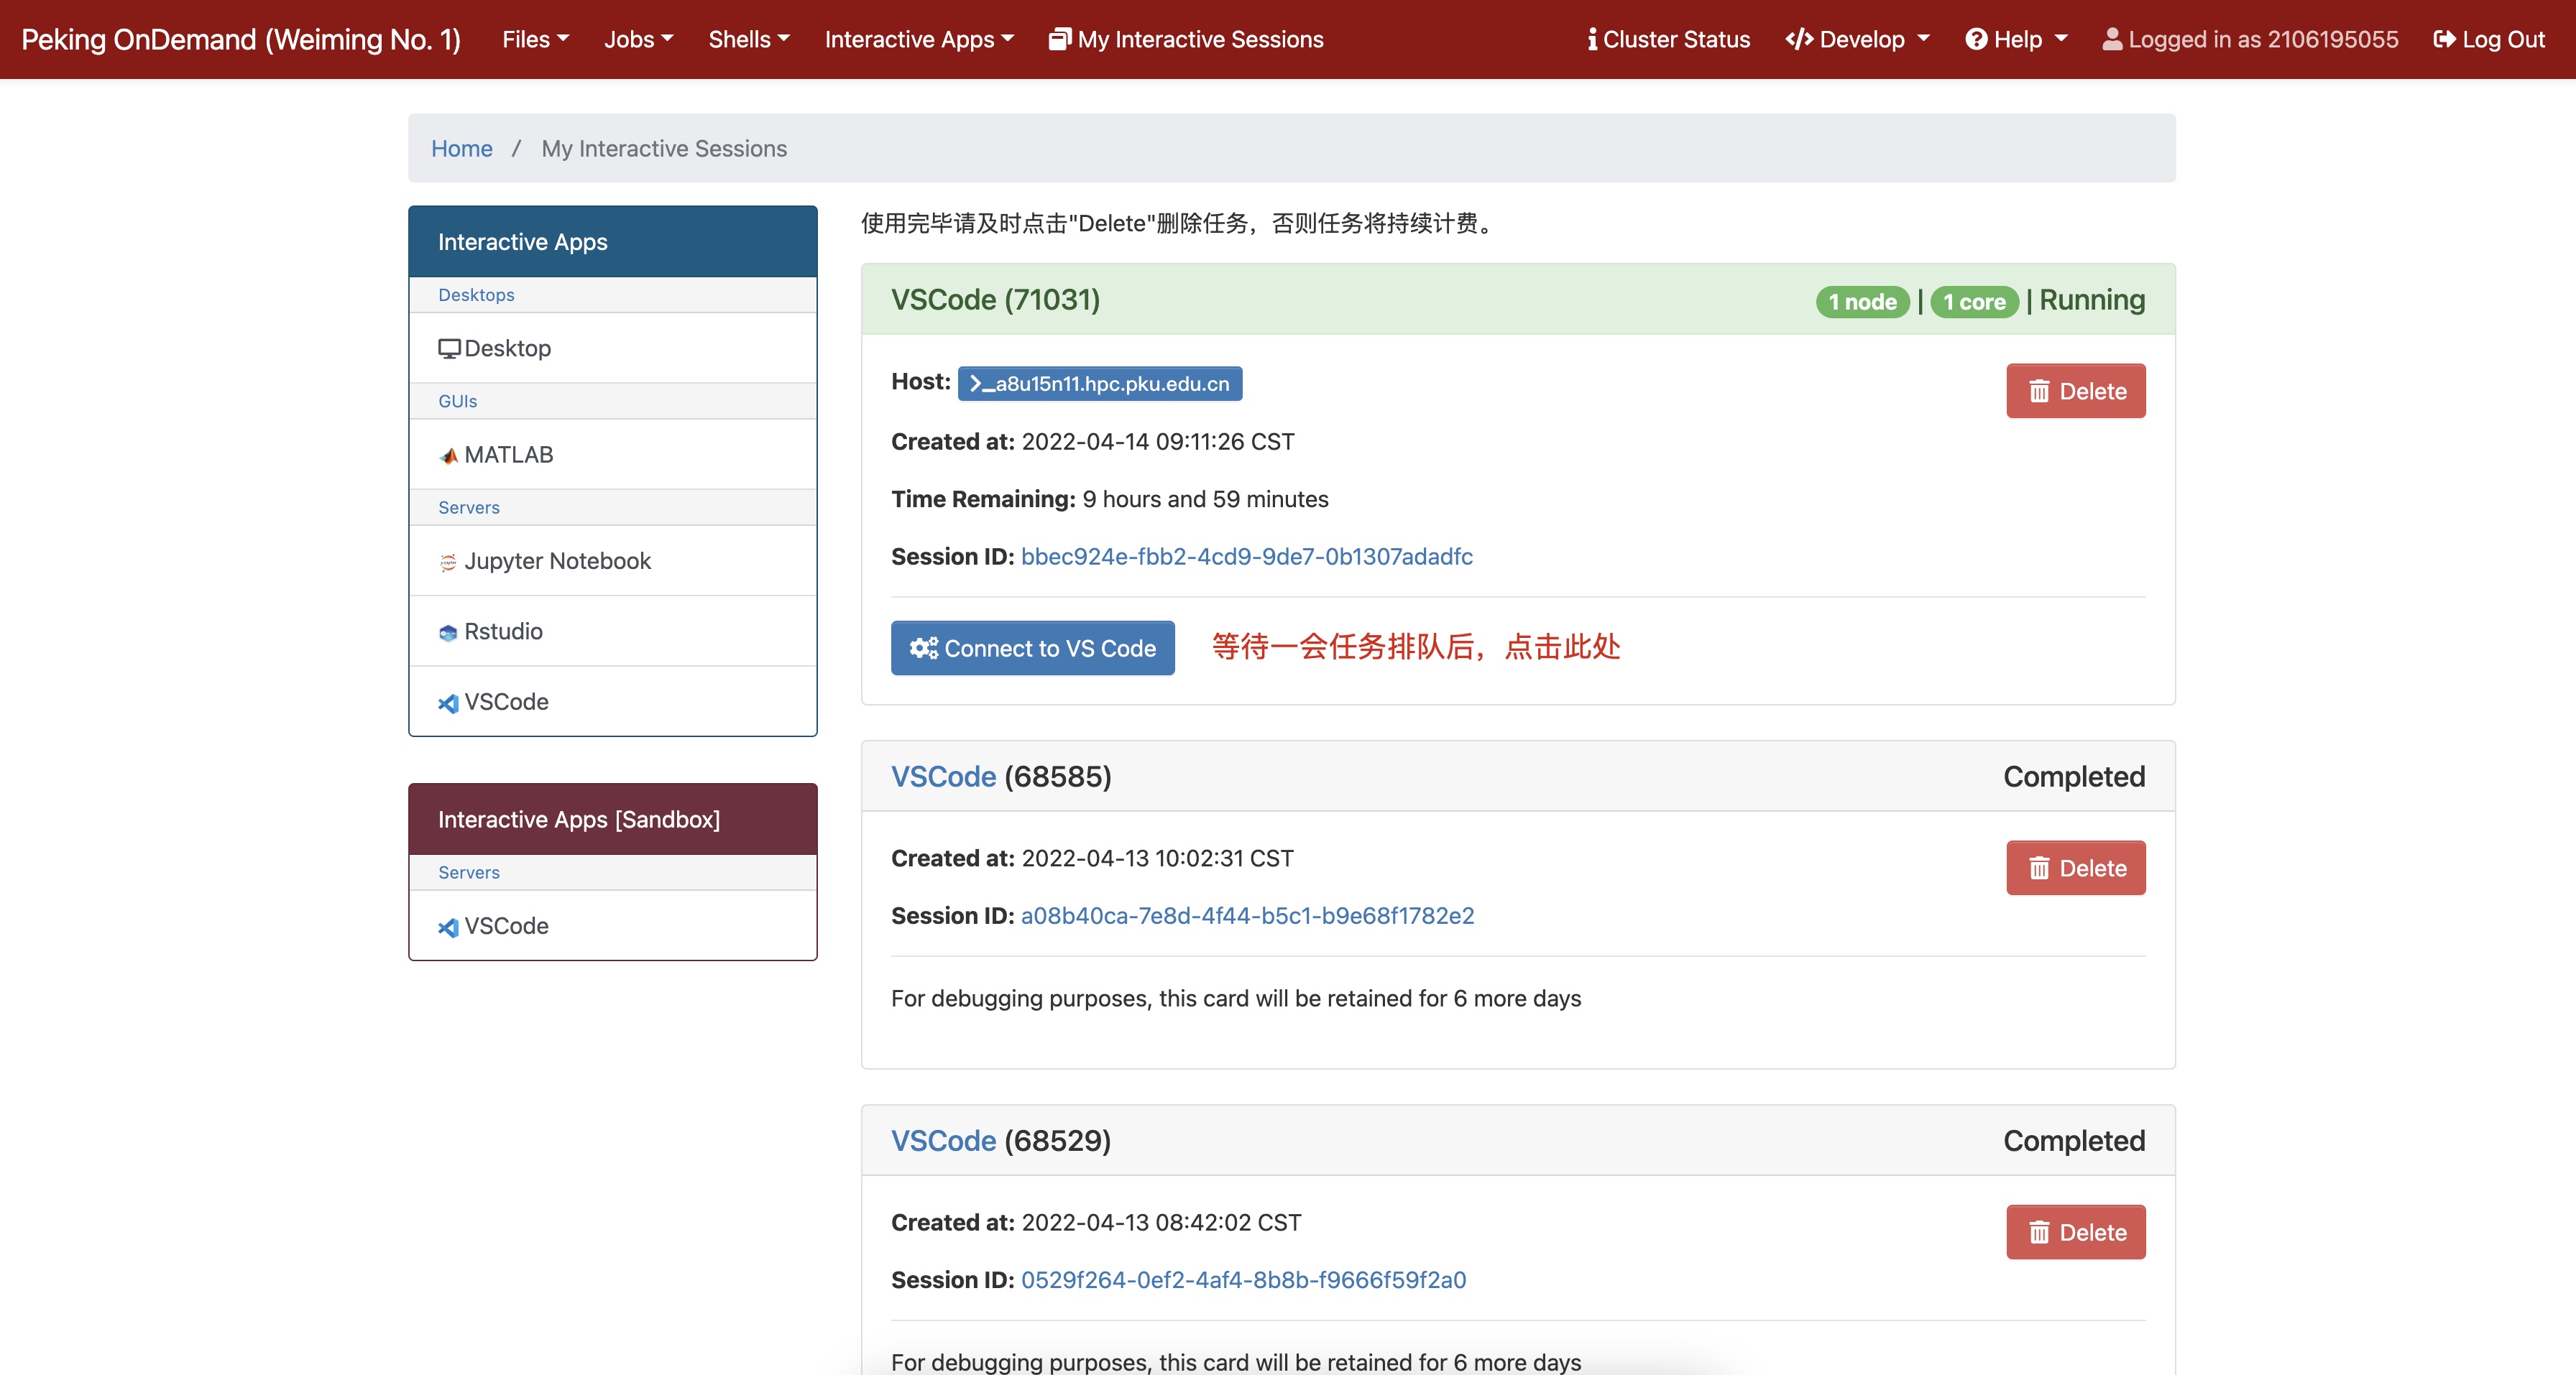Open session ID bbec924e-fbb2 link

(1247, 557)
